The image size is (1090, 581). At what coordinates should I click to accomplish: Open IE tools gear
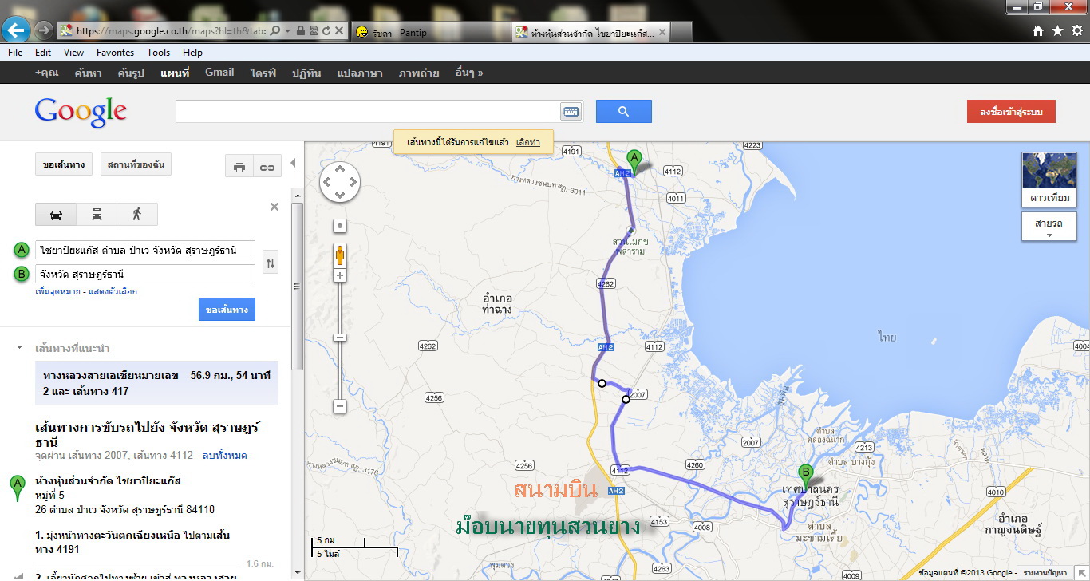tap(1077, 30)
